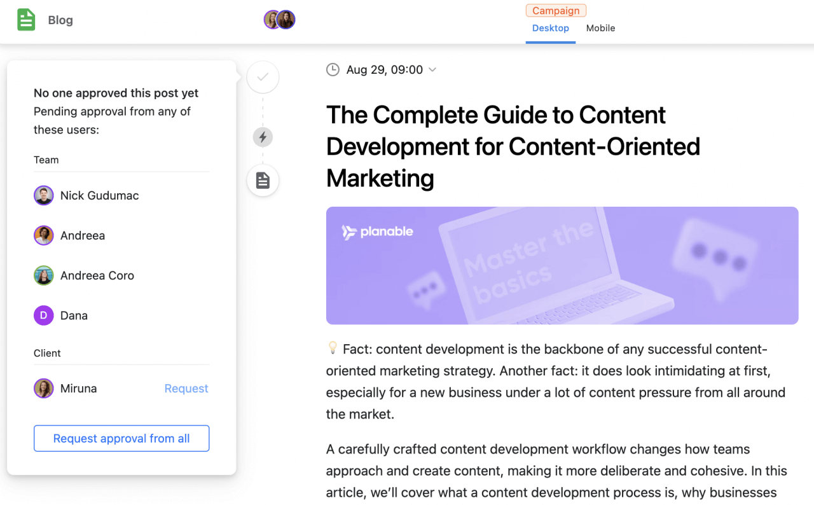Open the Campaign label filter

point(556,10)
